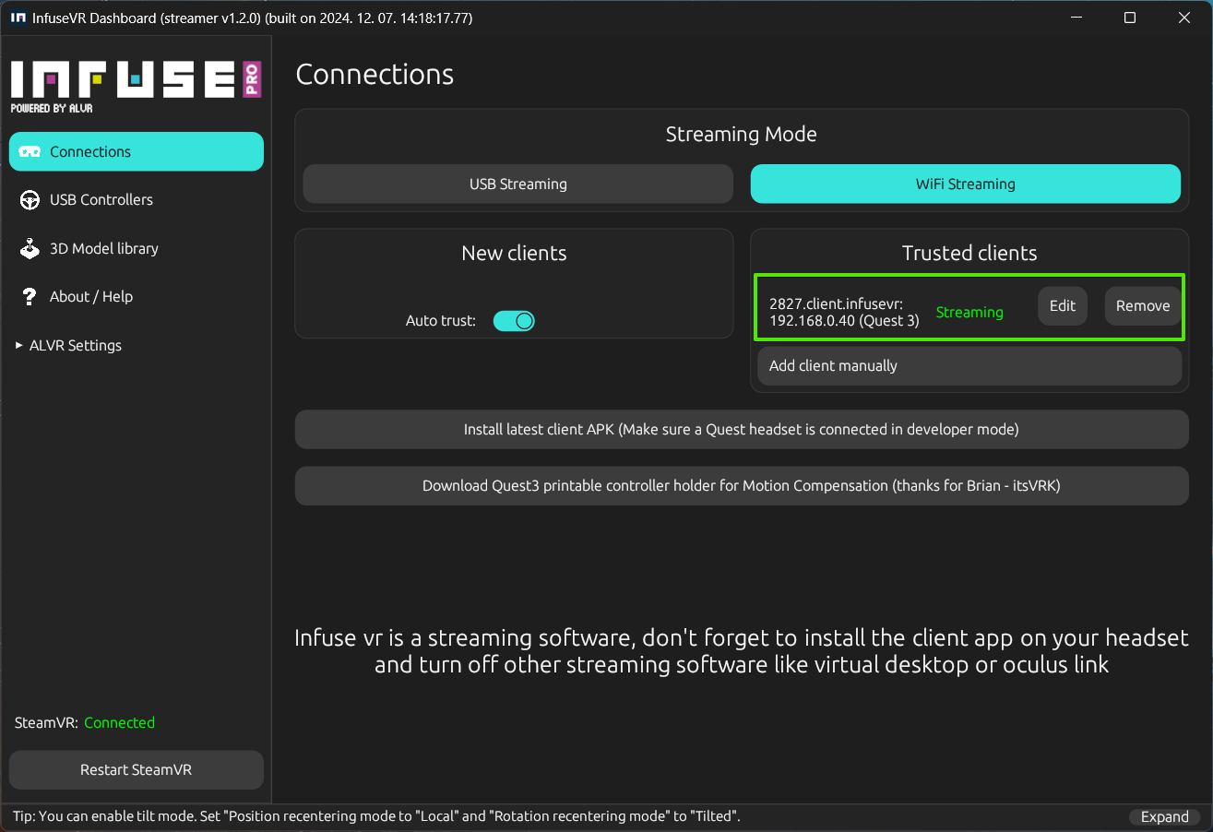
Task: Edit the Quest 3 trusted client
Action: [1062, 306]
